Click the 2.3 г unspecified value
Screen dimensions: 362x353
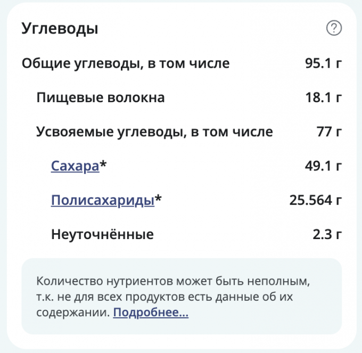[x=326, y=234]
